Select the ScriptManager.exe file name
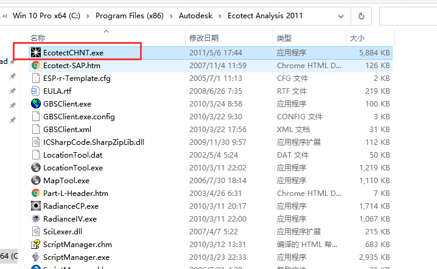 tap(76, 257)
